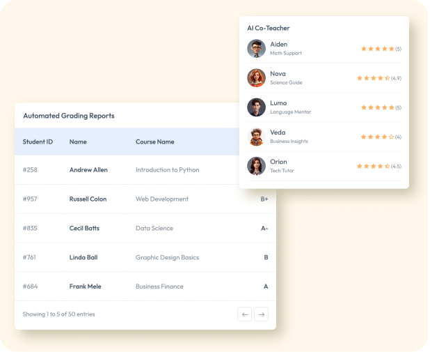Click the Graphic Design Basics course
The width and height of the screenshot is (430, 352).
167,258
